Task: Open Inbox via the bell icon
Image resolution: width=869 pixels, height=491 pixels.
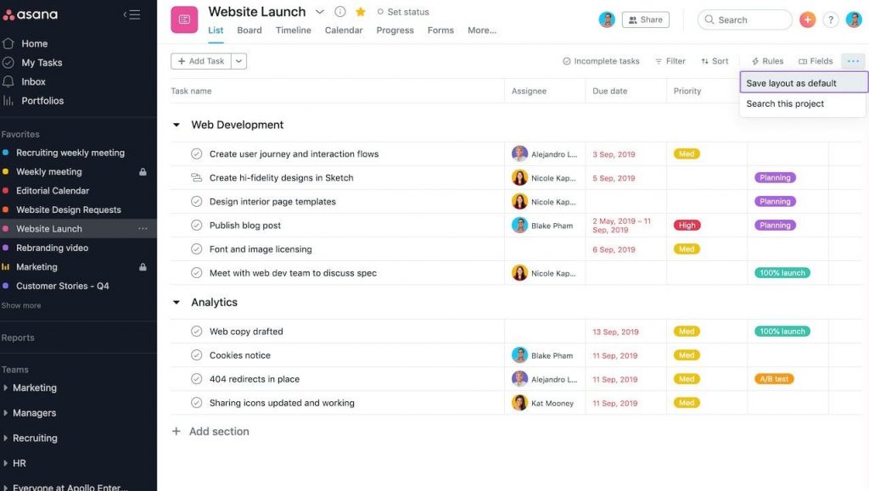Action: click(8, 81)
